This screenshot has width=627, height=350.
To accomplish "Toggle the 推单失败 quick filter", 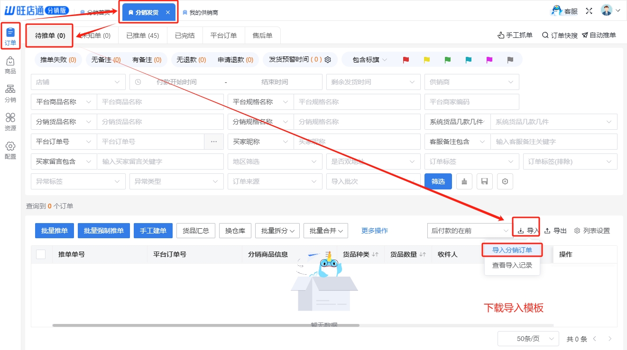I will point(58,60).
